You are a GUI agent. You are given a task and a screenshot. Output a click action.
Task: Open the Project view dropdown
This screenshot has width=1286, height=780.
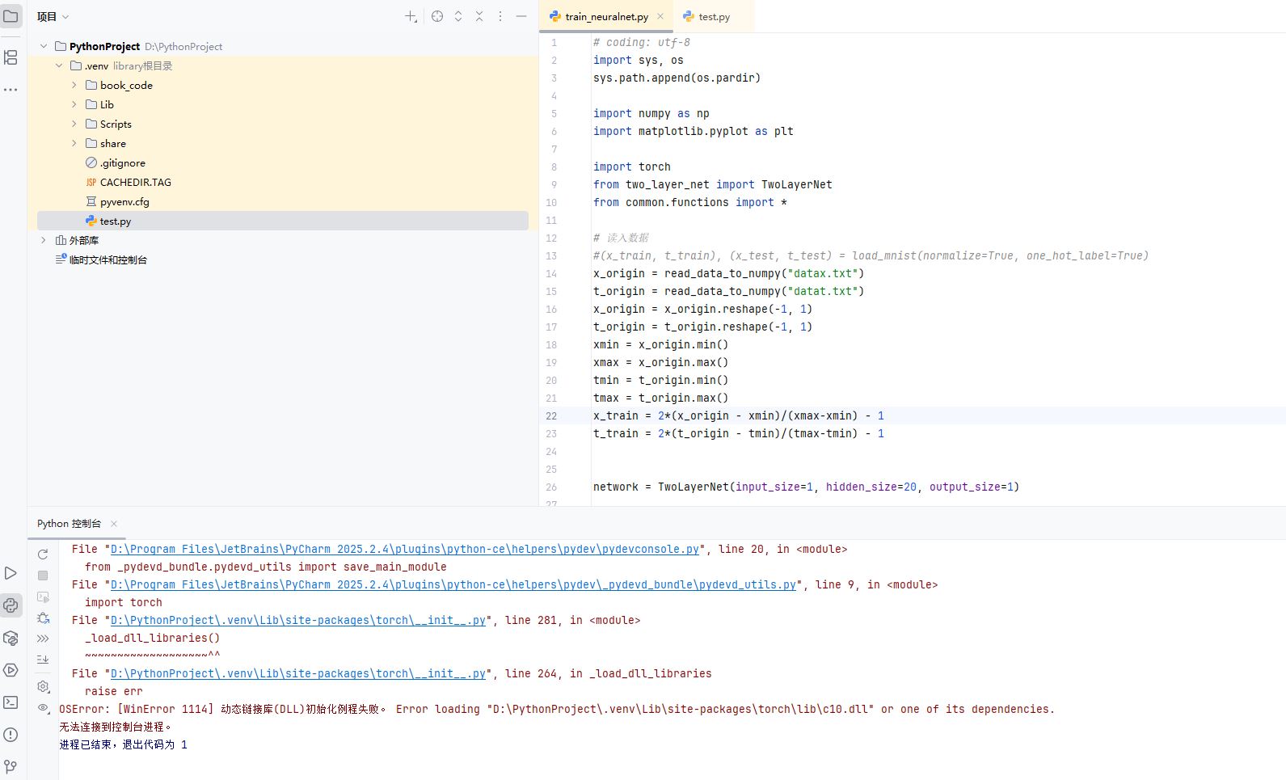[x=53, y=16]
